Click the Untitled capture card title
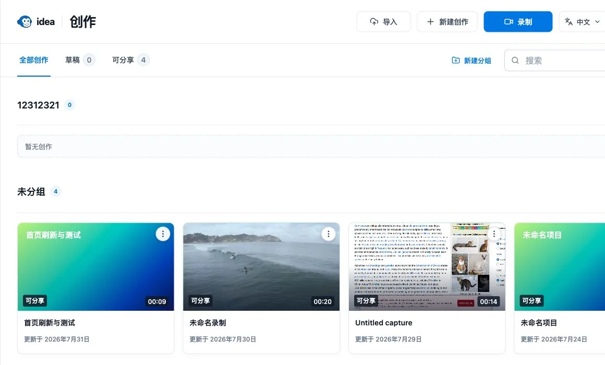The image size is (605, 365). pyautogui.click(x=383, y=323)
